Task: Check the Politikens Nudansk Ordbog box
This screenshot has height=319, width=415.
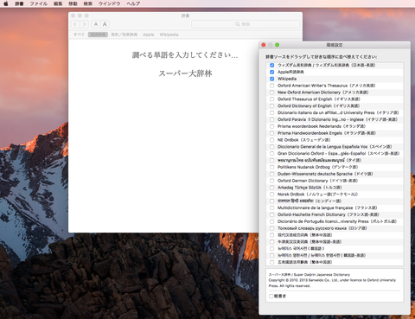Action: pos(271,167)
